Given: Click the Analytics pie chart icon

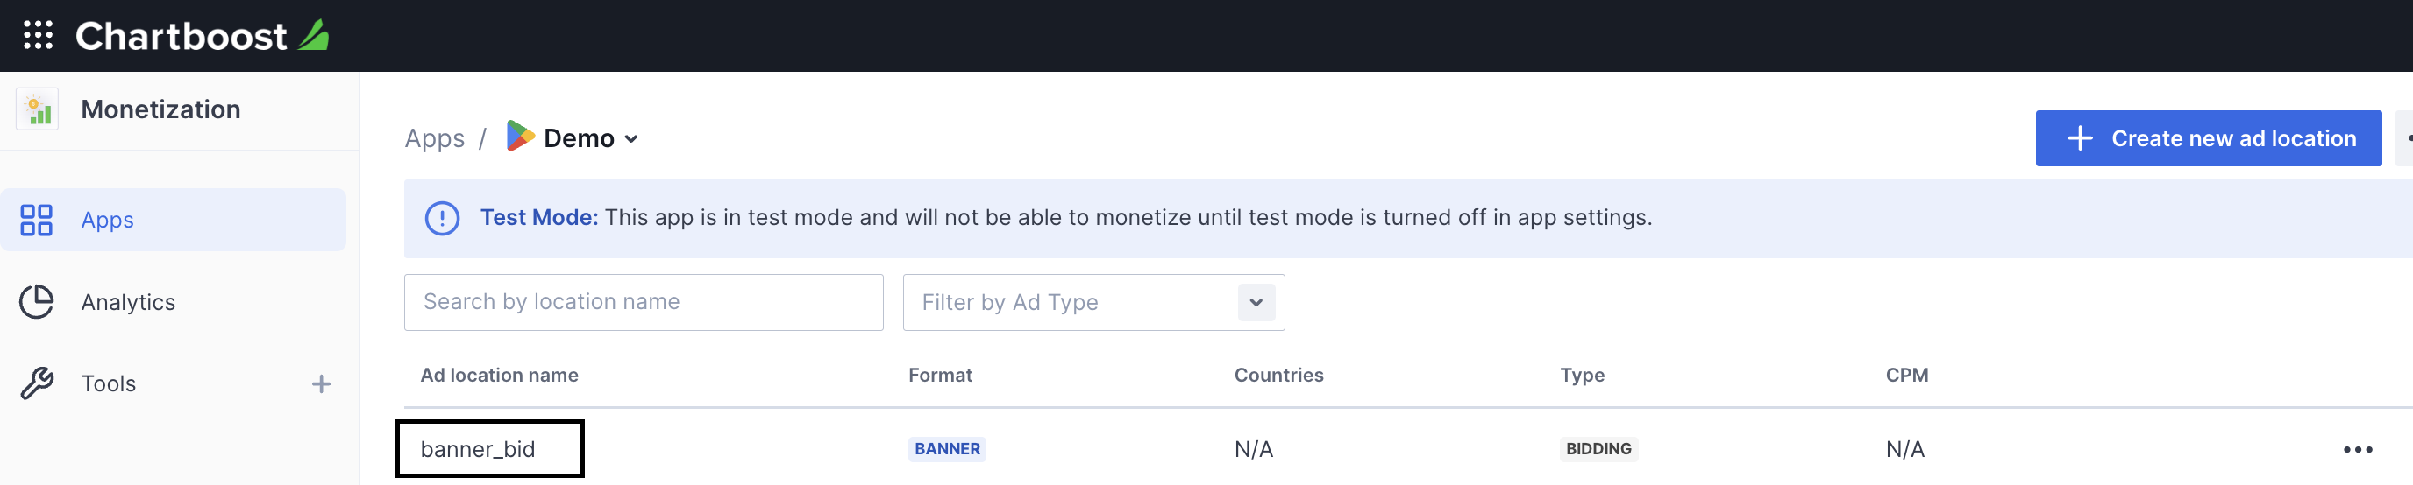Looking at the screenshot, I should click(x=37, y=302).
